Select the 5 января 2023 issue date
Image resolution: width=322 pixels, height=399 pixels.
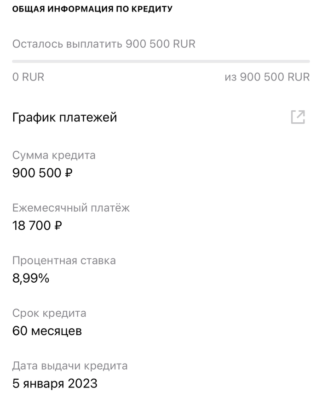(x=55, y=384)
